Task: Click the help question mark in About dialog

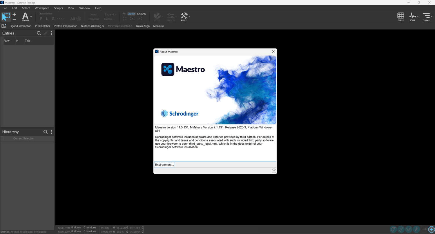Action: (274, 171)
